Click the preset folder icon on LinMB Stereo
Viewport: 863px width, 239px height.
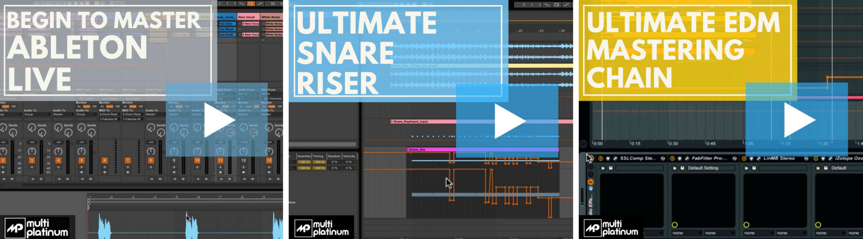point(746,168)
